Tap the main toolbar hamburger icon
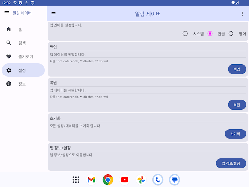Viewport: 249px width, 187px height. pyautogui.click(x=53, y=14)
